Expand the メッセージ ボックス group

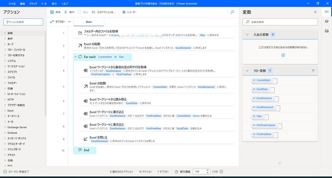tap(5, 138)
